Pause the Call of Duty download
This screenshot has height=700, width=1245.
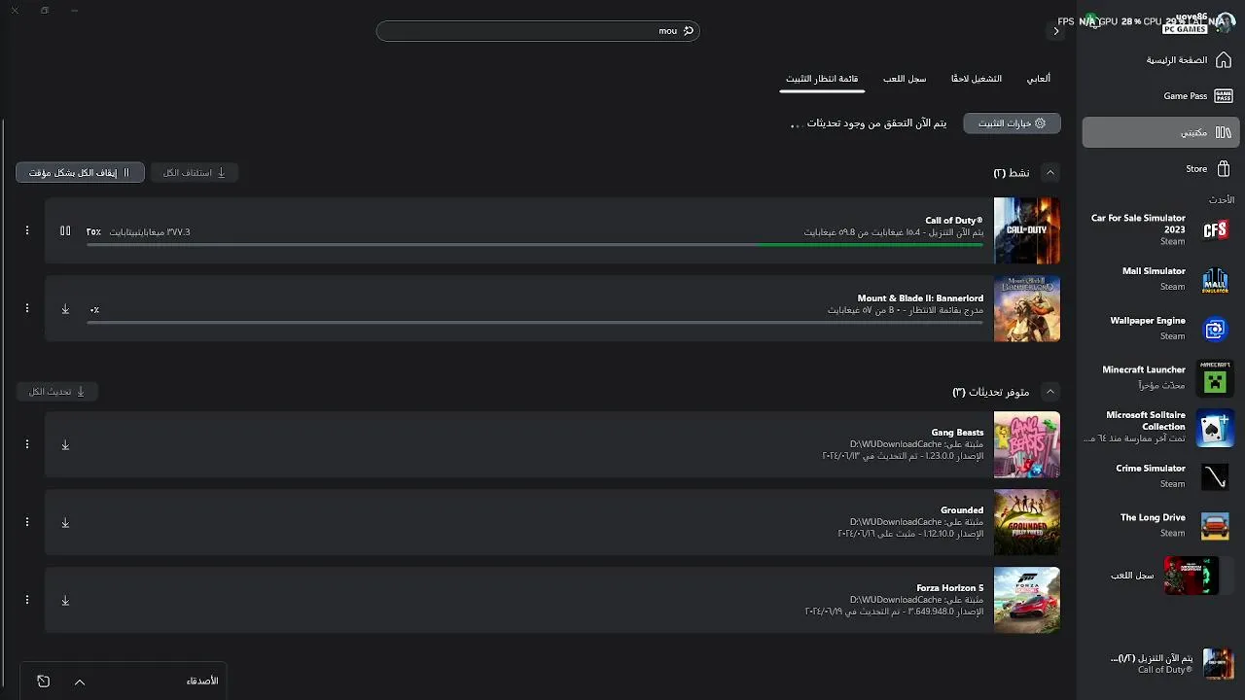click(x=65, y=231)
